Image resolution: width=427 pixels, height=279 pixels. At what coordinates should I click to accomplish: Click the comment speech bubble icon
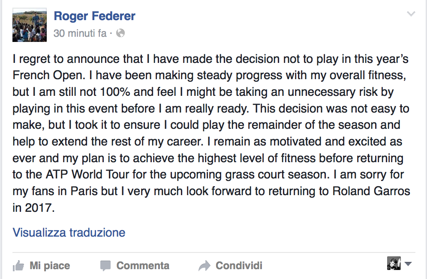(105, 266)
